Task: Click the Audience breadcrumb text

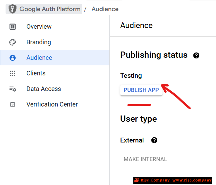Action: pos(105,9)
